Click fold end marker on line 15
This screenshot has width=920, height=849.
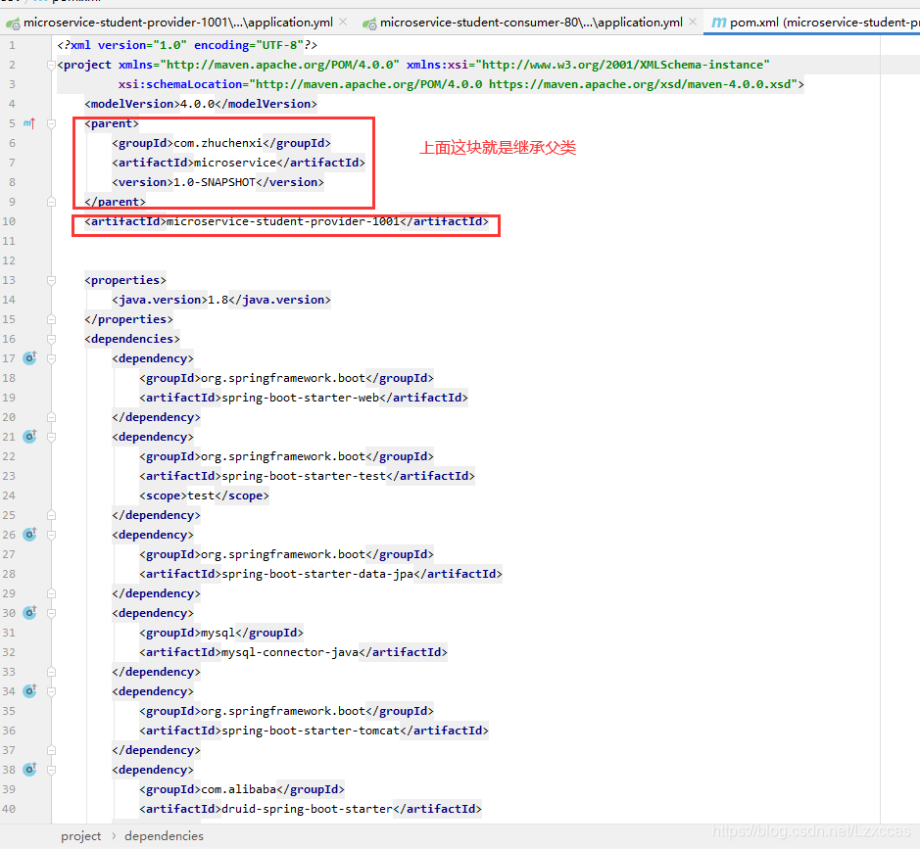51,319
